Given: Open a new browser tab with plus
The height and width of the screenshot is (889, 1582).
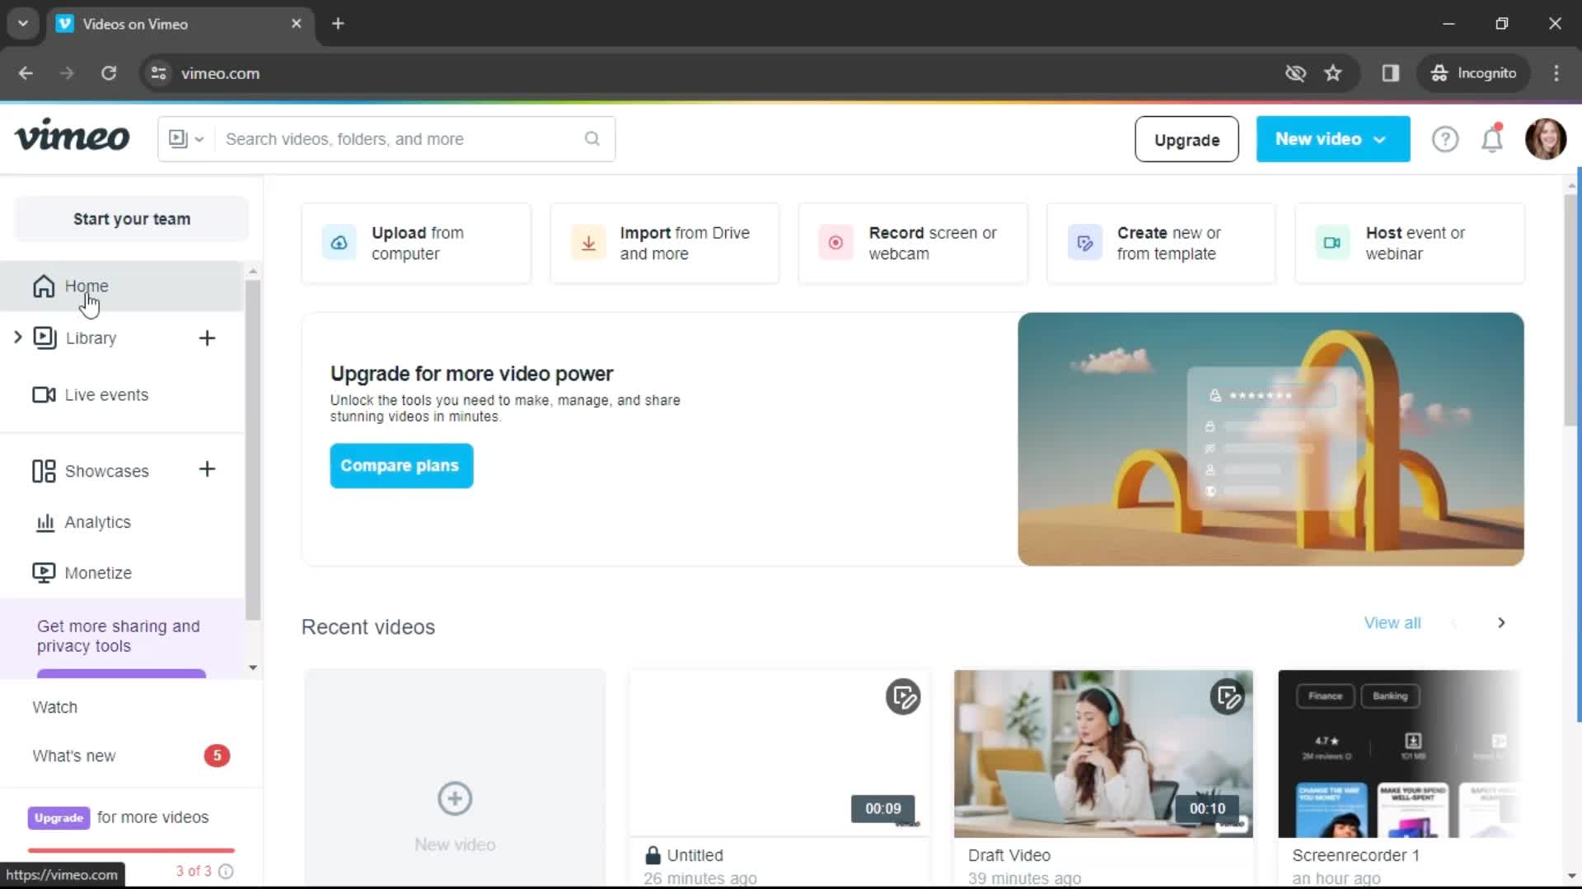Looking at the screenshot, I should (x=338, y=24).
